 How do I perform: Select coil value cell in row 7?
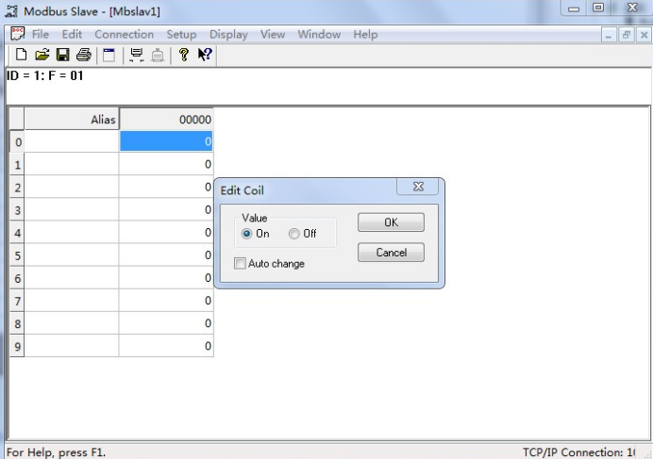[166, 301]
